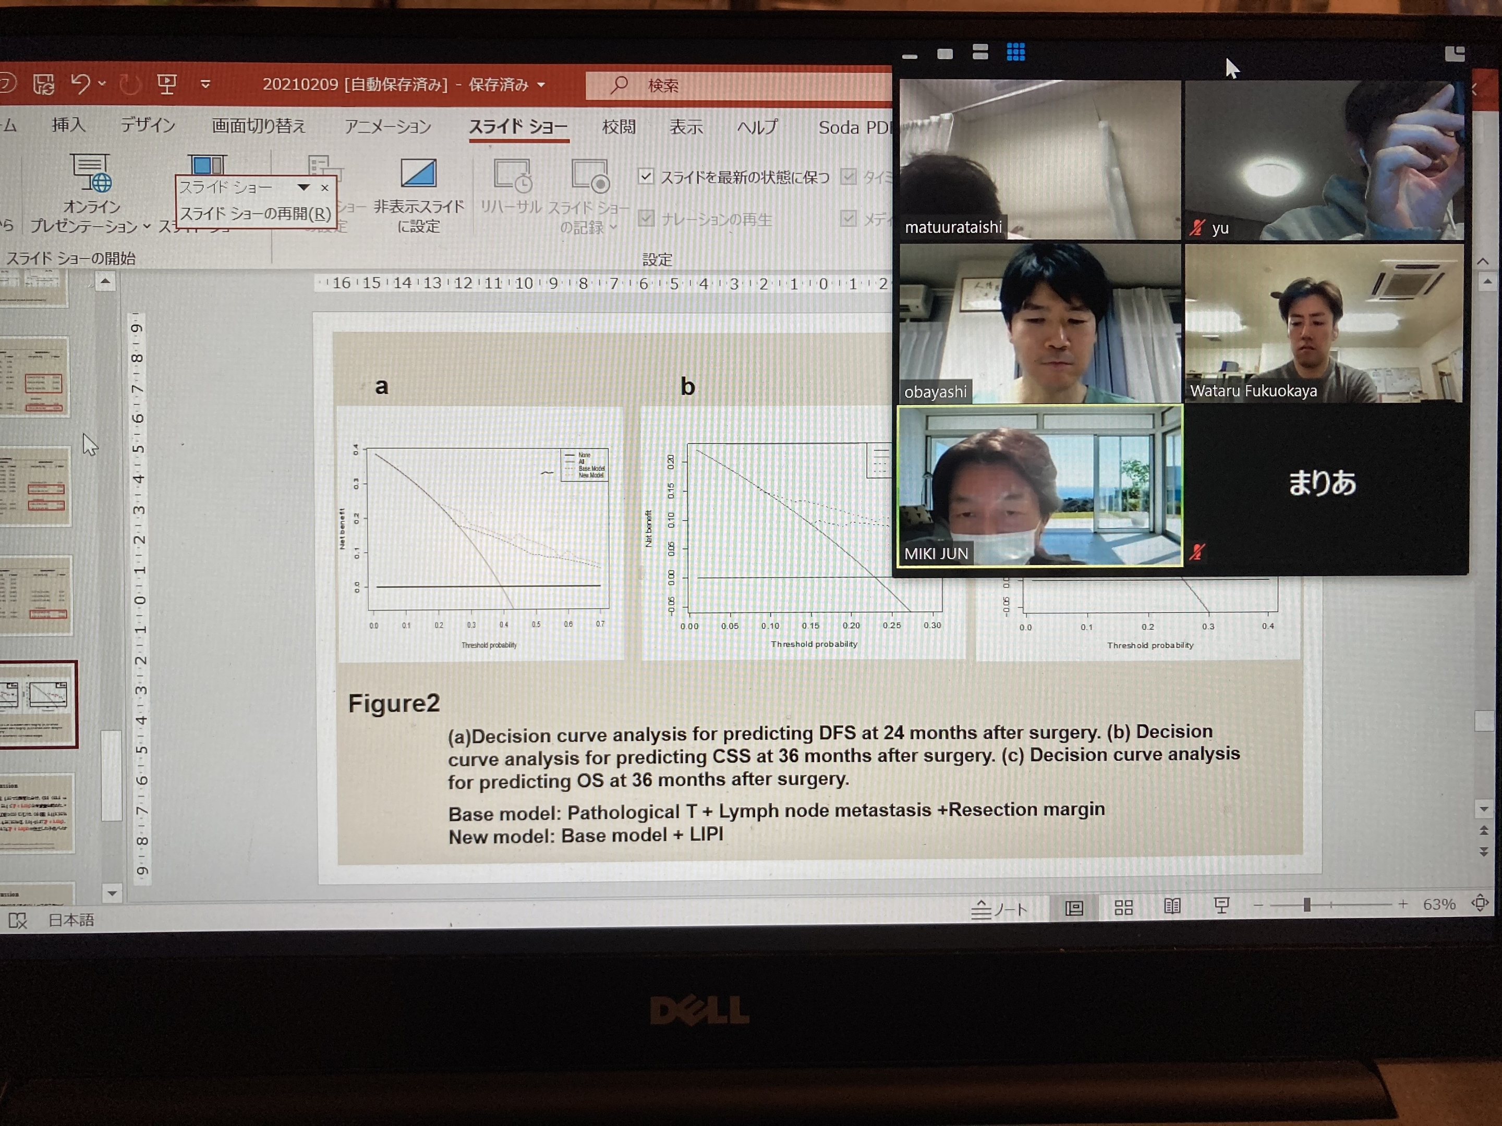Open the 挿入 tab

coord(69,125)
